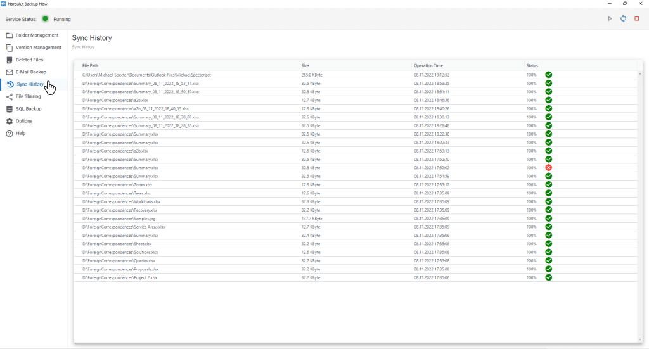Click green check for Project 2.xlsx row

coord(548,277)
